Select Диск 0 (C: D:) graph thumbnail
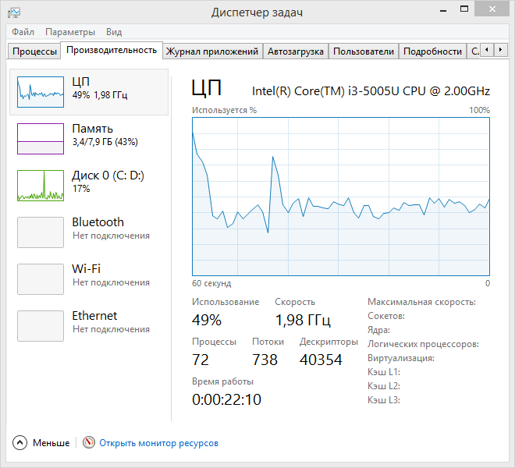 [x=41, y=186]
